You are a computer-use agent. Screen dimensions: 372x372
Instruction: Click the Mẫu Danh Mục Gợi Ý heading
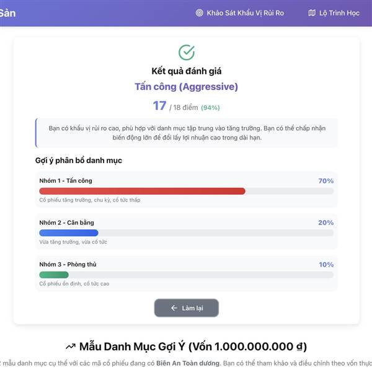192,347
